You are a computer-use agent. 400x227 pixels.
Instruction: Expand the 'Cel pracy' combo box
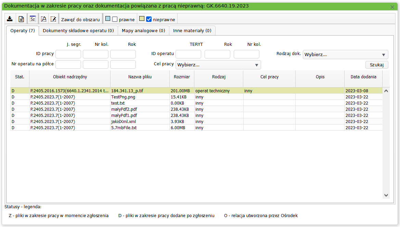point(218,65)
